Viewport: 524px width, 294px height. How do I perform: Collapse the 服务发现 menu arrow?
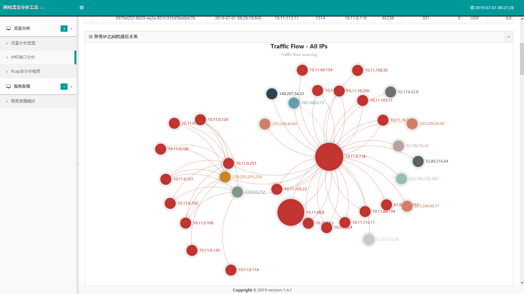(x=72, y=87)
